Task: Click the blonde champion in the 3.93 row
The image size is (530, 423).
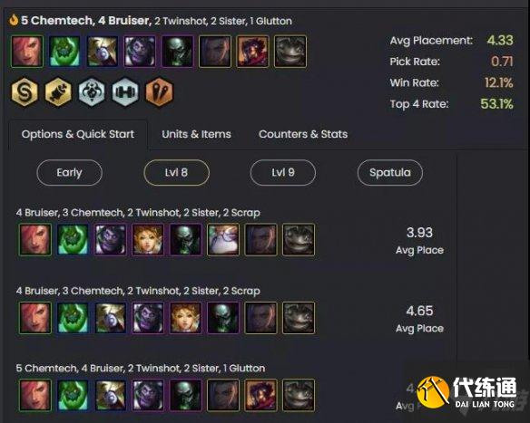Action: [x=148, y=239]
